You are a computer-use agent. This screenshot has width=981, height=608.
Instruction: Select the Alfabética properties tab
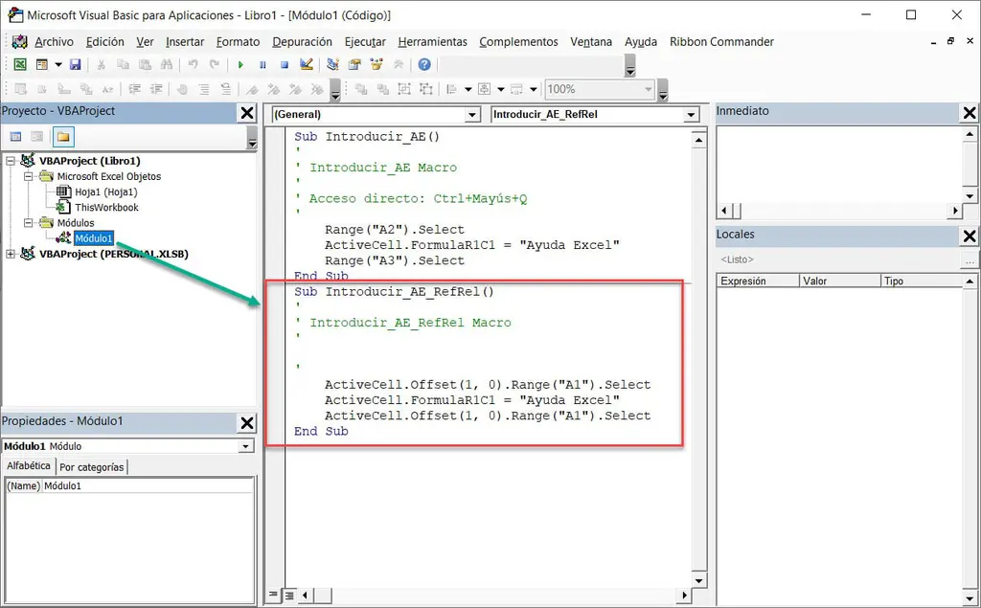[28, 465]
